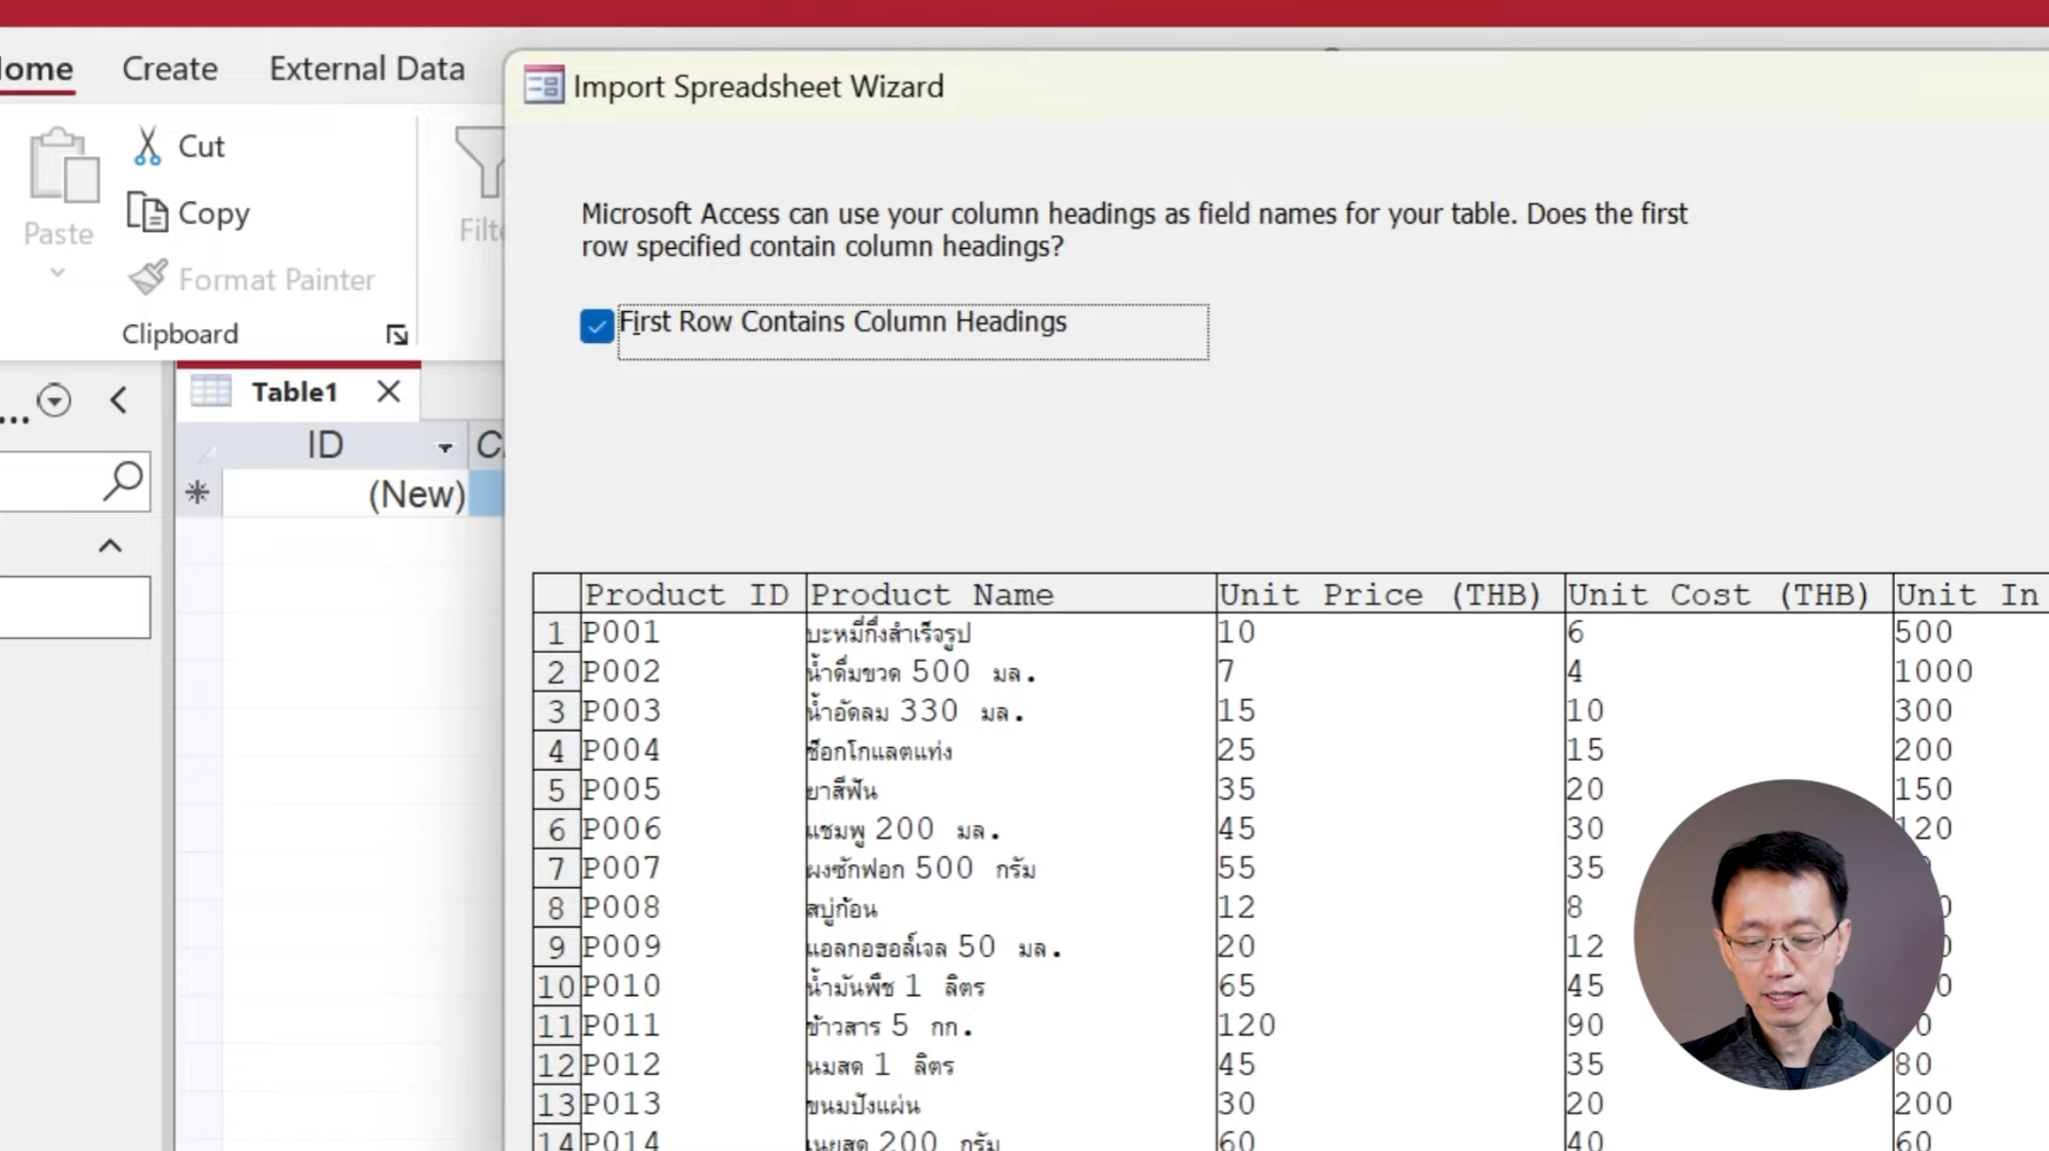Open the circled dropdown menu in the Navigation Pane
Image resolution: width=2049 pixels, height=1151 pixels.
click(x=54, y=399)
